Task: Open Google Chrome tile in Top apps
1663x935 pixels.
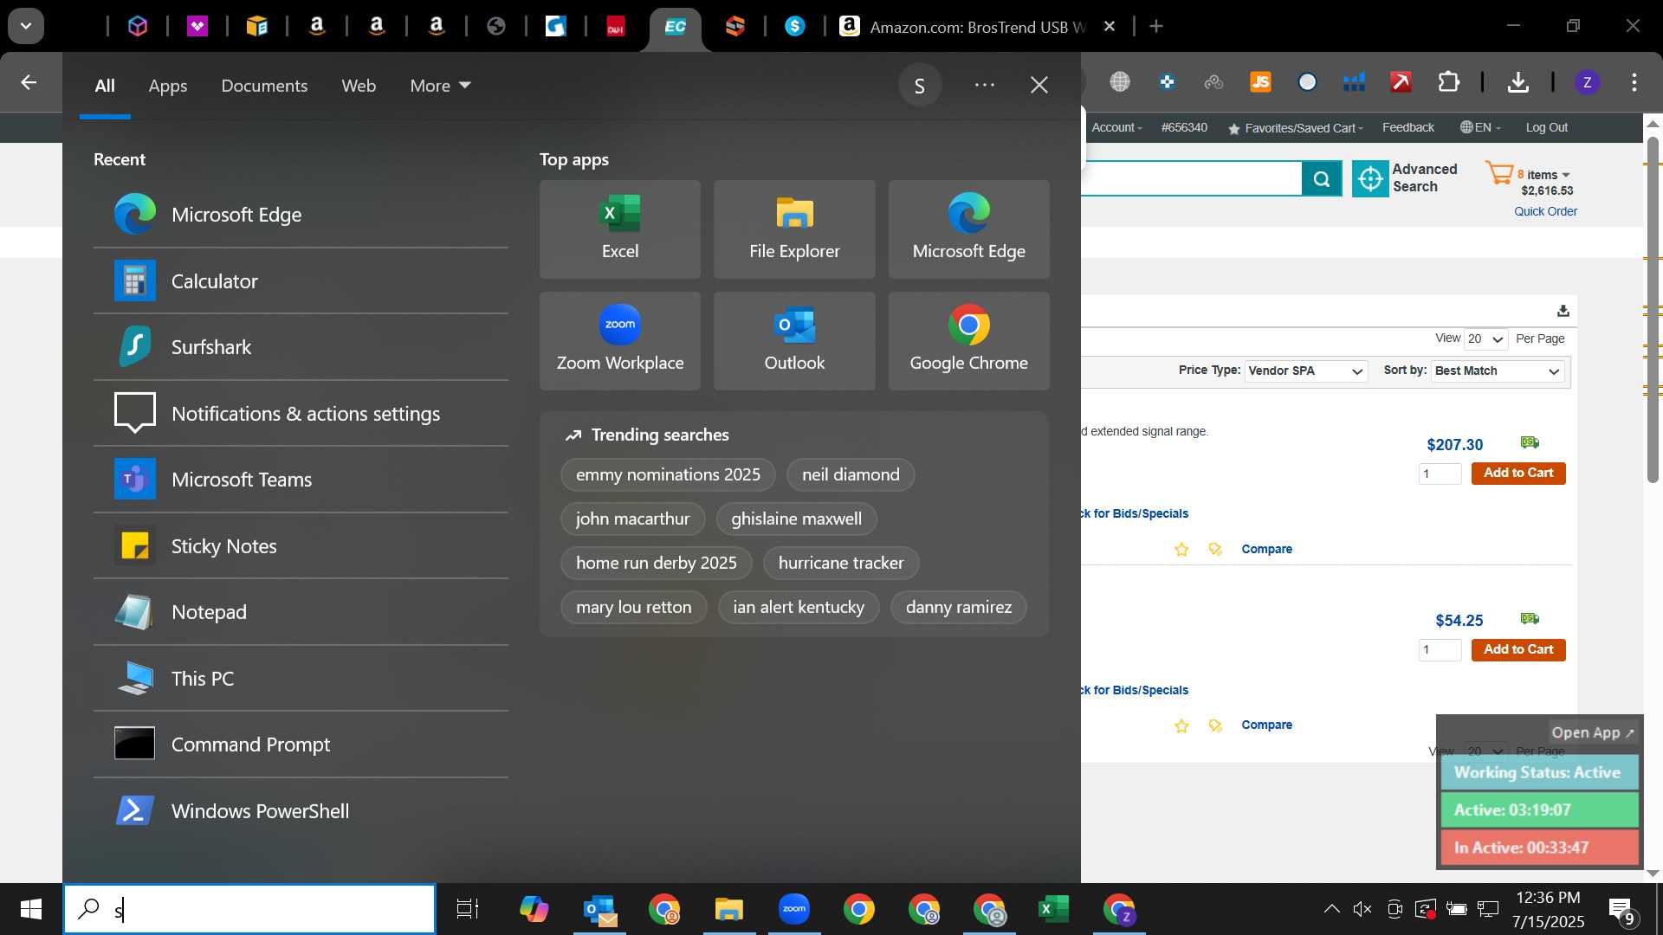Action: click(968, 341)
